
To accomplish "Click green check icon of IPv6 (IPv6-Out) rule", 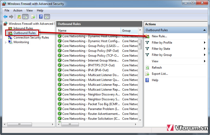I will click(60, 70).
